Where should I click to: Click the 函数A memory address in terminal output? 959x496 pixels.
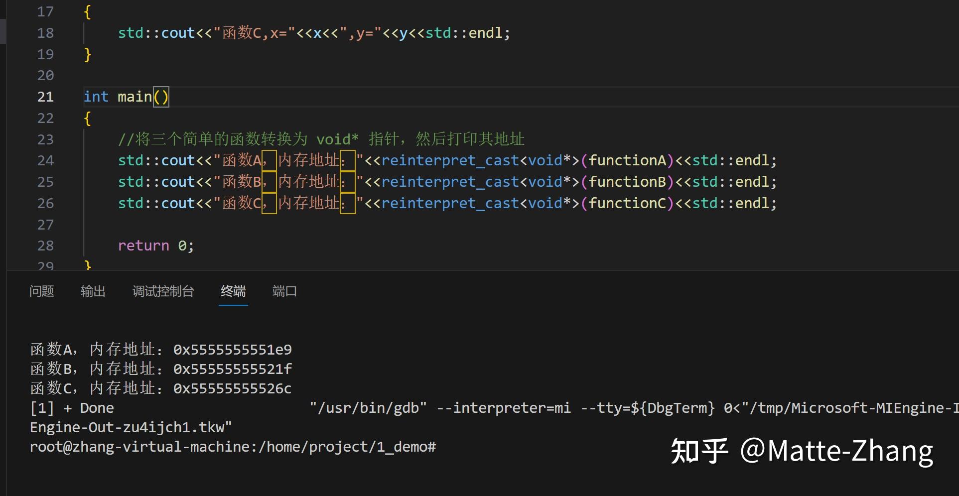click(x=232, y=349)
